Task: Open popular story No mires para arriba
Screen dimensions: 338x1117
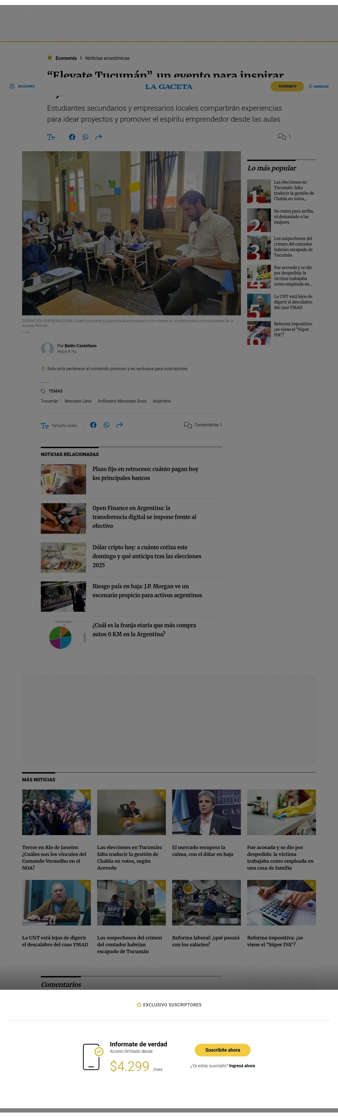Action: pyautogui.click(x=294, y=216)
